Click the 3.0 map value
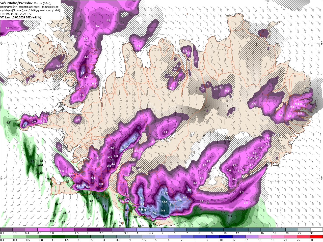Image resolution: width=323 pixels, height=242 pixels. click(101, 184)
